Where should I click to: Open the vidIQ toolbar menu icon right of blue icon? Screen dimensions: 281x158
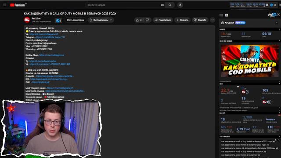pos(275,5)
